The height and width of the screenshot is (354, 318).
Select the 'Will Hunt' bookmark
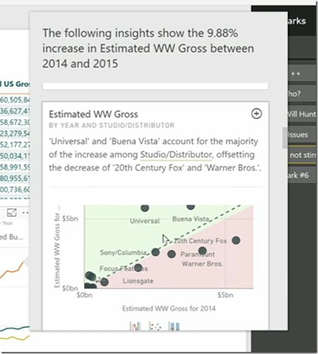302,114
